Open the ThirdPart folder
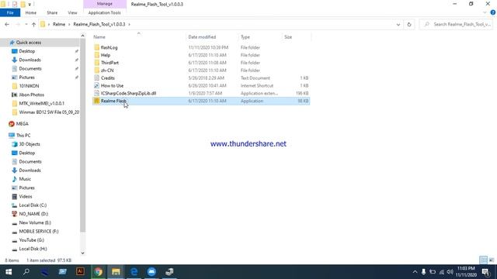The width and height of the screenshot is (497, 279). (x=109, y=63)
